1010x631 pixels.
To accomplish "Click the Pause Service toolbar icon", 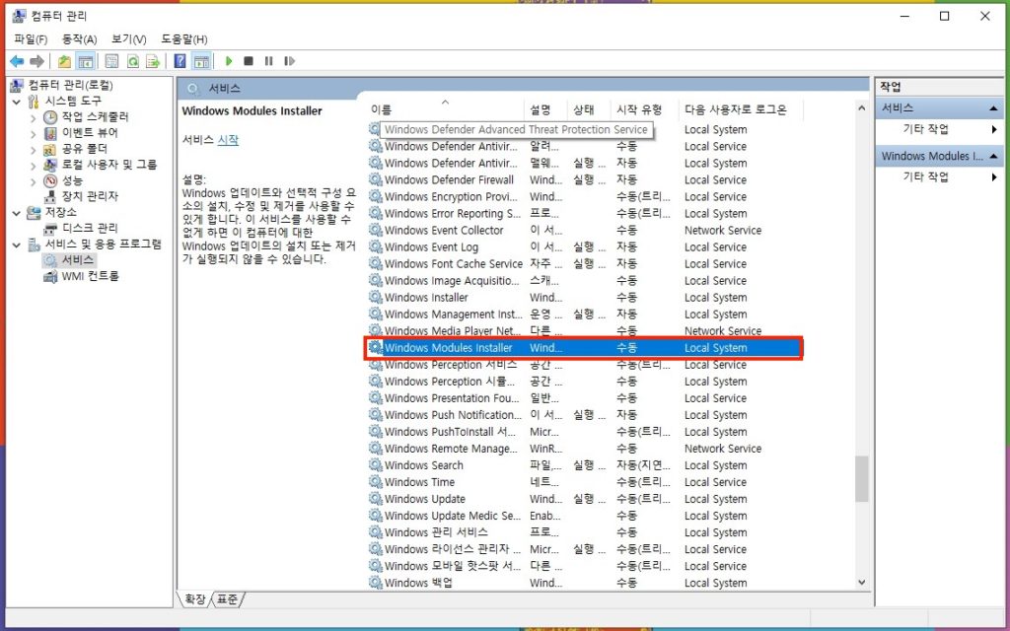I will (268, 61).
